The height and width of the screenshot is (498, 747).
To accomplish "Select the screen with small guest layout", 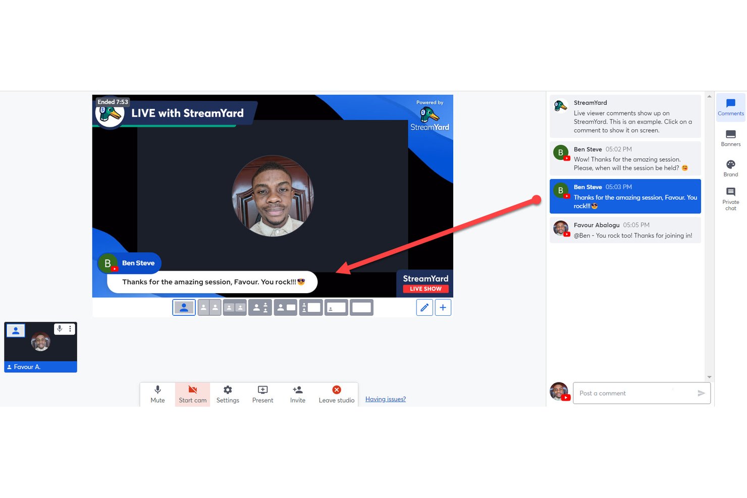I will [336, 307].
